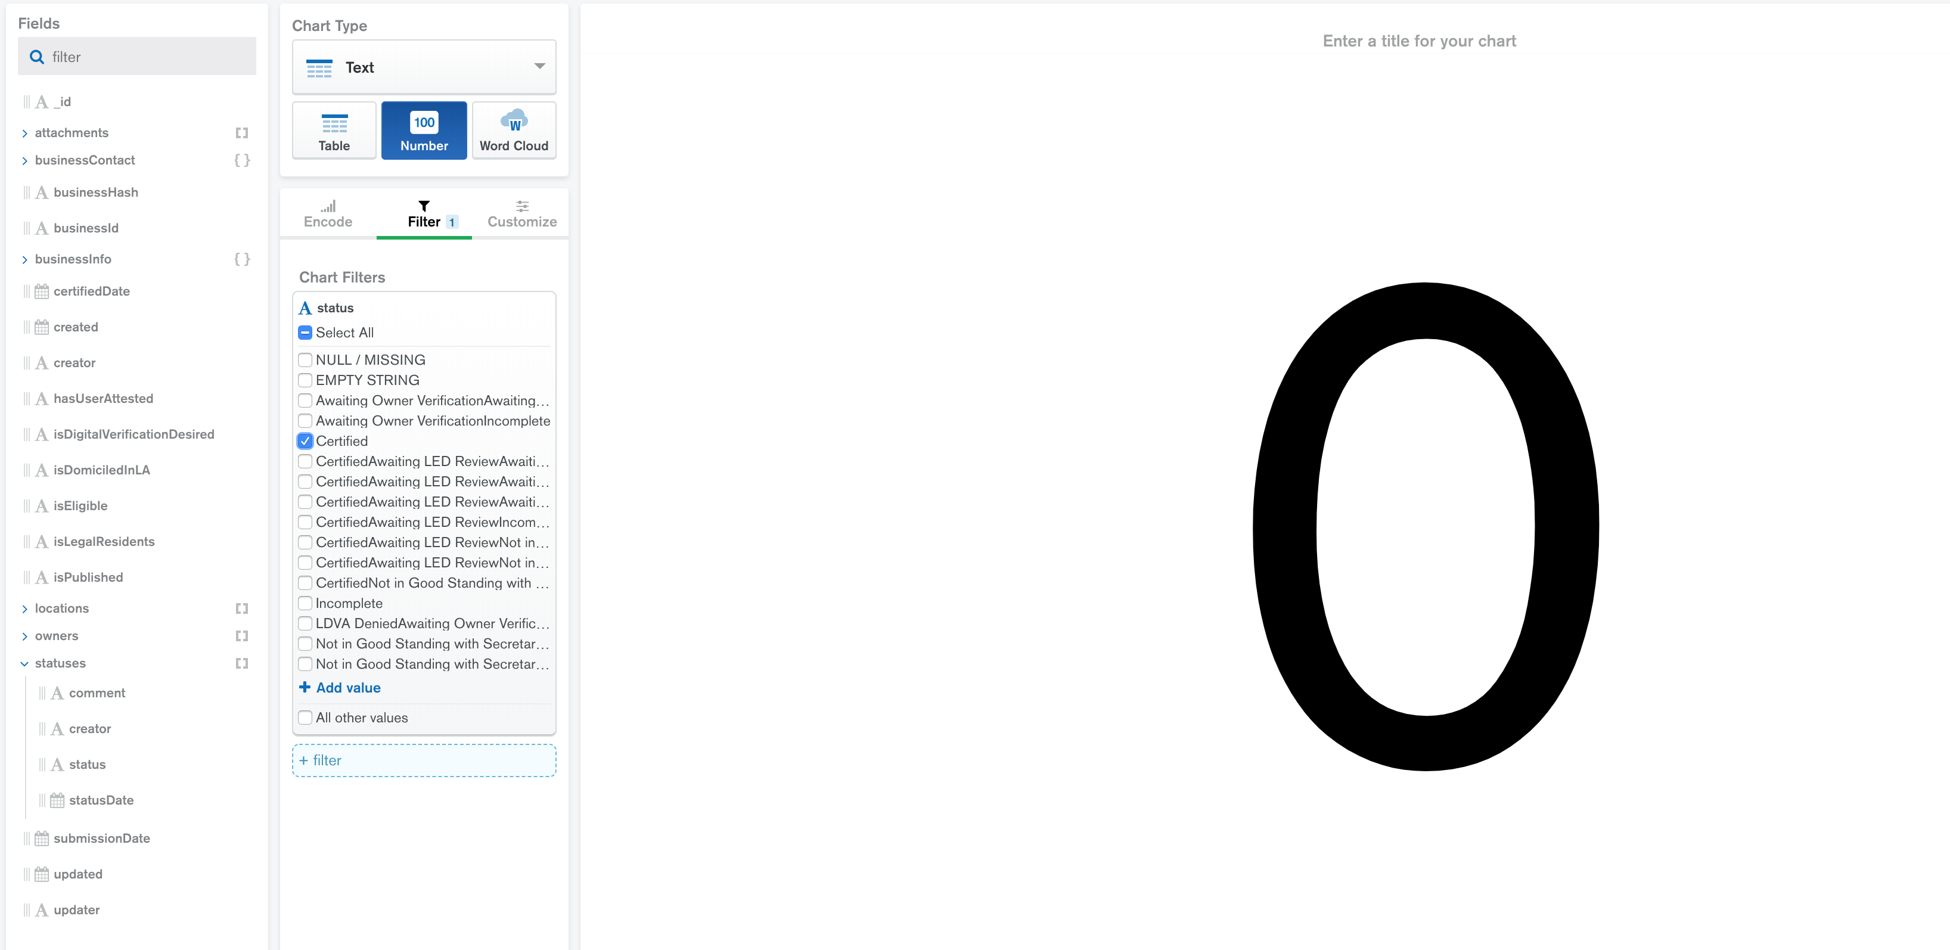Check the NULL / MISSING checkbox
1950x950 pixels.
click(305, 361)
